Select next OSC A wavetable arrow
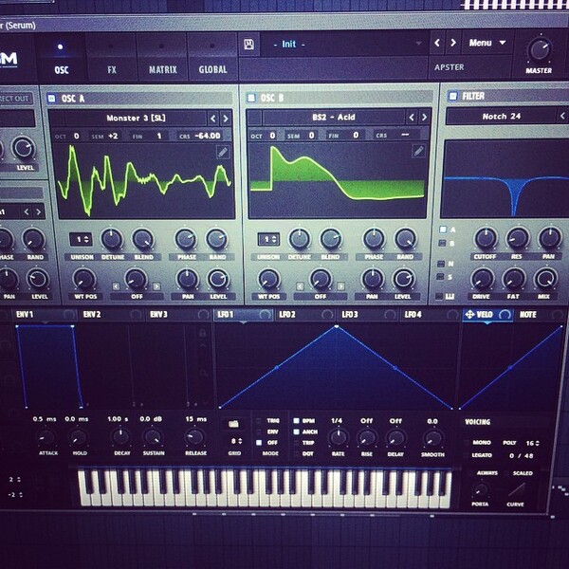The width and height of the screenshot is (569, 569). pos(226,119)
